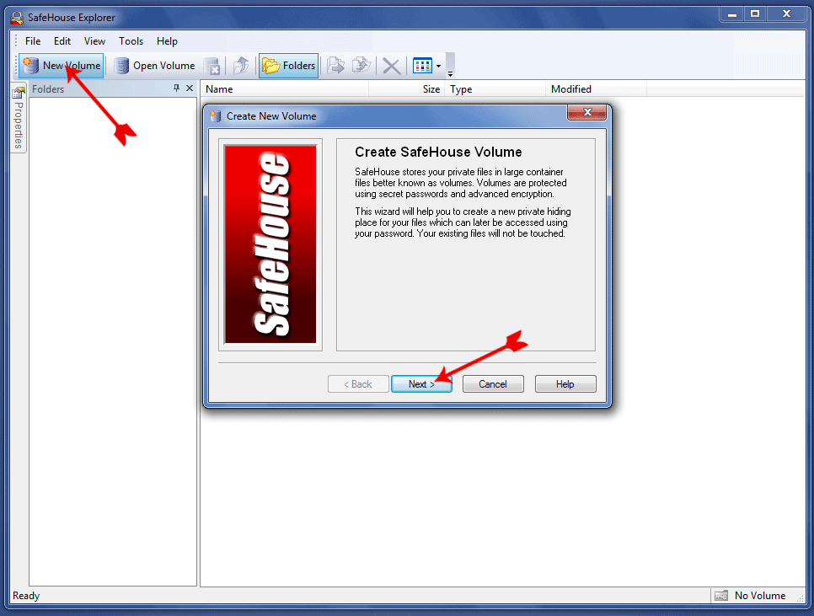The width and height of the screenshot is (814, 616).
Task: Click the move-to folder icon in toolbar
Action: (x=361, y=66)
